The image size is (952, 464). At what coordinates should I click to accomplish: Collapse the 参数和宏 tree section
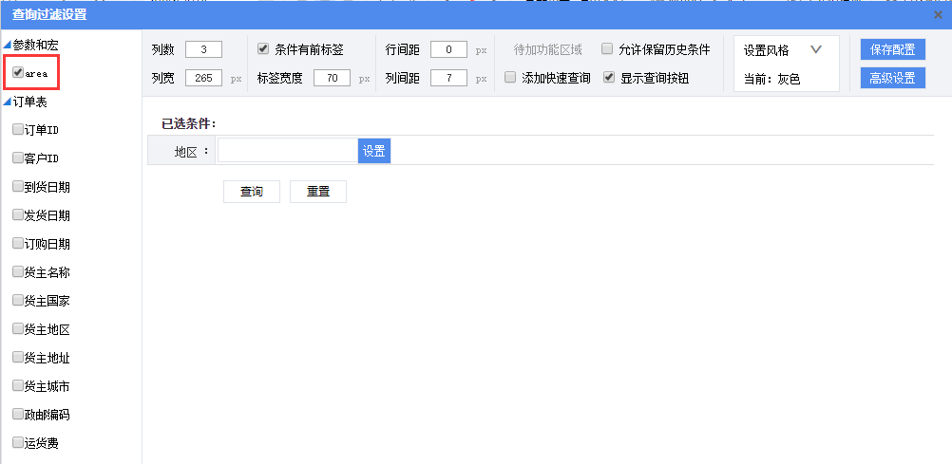pos(8,45)
